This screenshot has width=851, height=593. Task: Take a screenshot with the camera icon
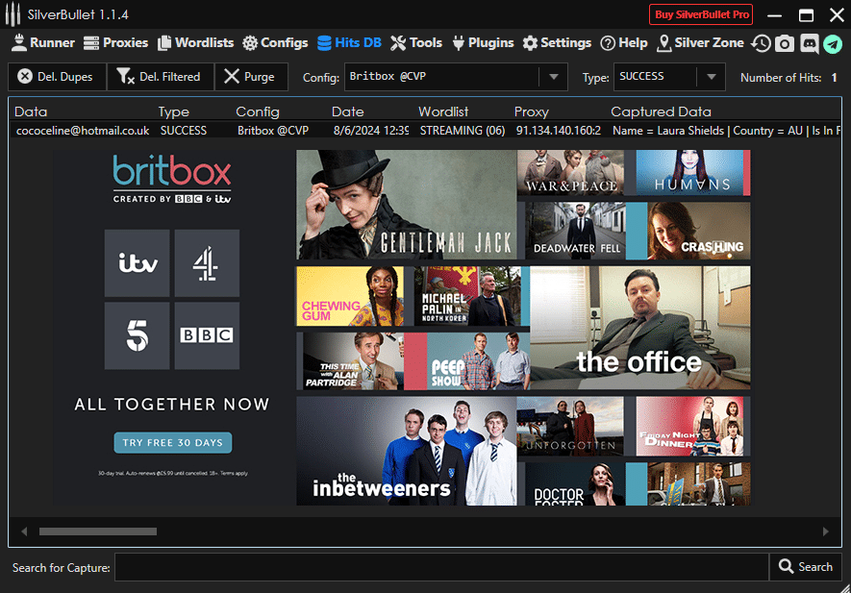pos(785,43)
